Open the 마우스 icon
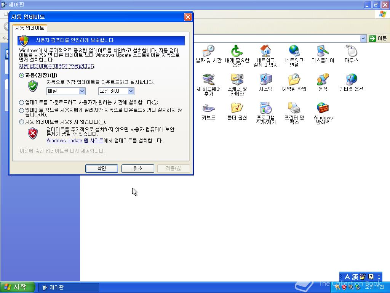 (352, 54)
